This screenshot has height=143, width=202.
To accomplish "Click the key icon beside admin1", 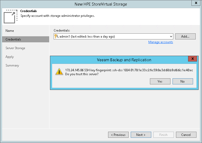I will pyautogui.click(x=57, y=37).
